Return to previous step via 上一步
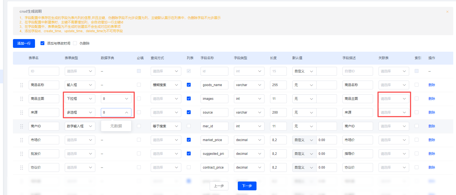The image size is (456, 195). pos(219,186)
